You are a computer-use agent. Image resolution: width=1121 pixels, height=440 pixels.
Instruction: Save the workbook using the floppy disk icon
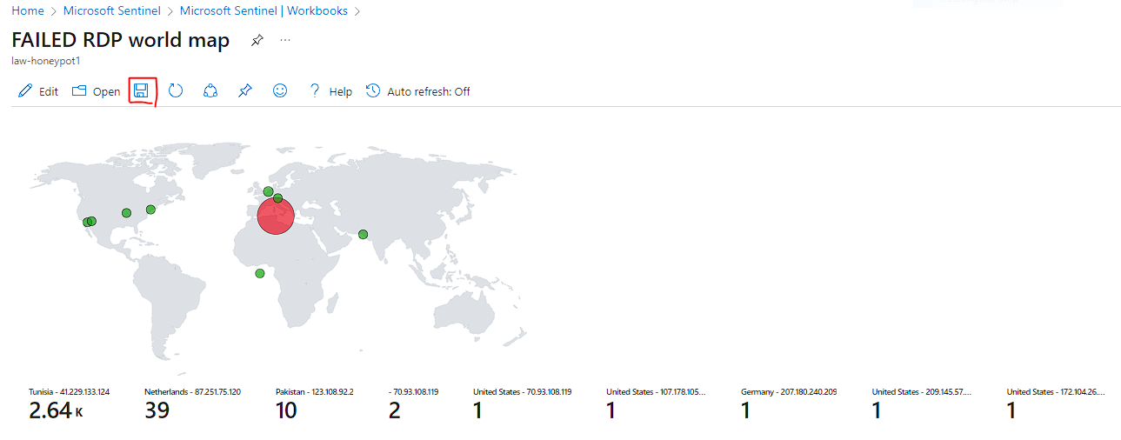(x=141, y=90)
